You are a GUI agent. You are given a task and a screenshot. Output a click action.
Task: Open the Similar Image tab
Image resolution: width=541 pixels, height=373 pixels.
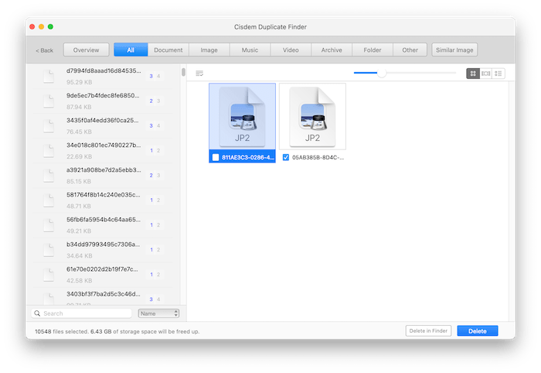pyautogui.click(x=454, y=50)
